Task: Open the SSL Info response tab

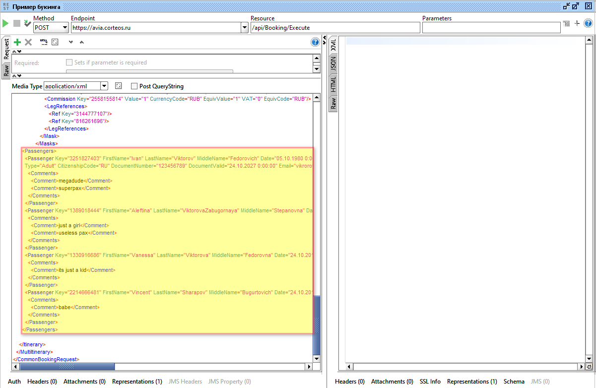Action: [430, 382]
